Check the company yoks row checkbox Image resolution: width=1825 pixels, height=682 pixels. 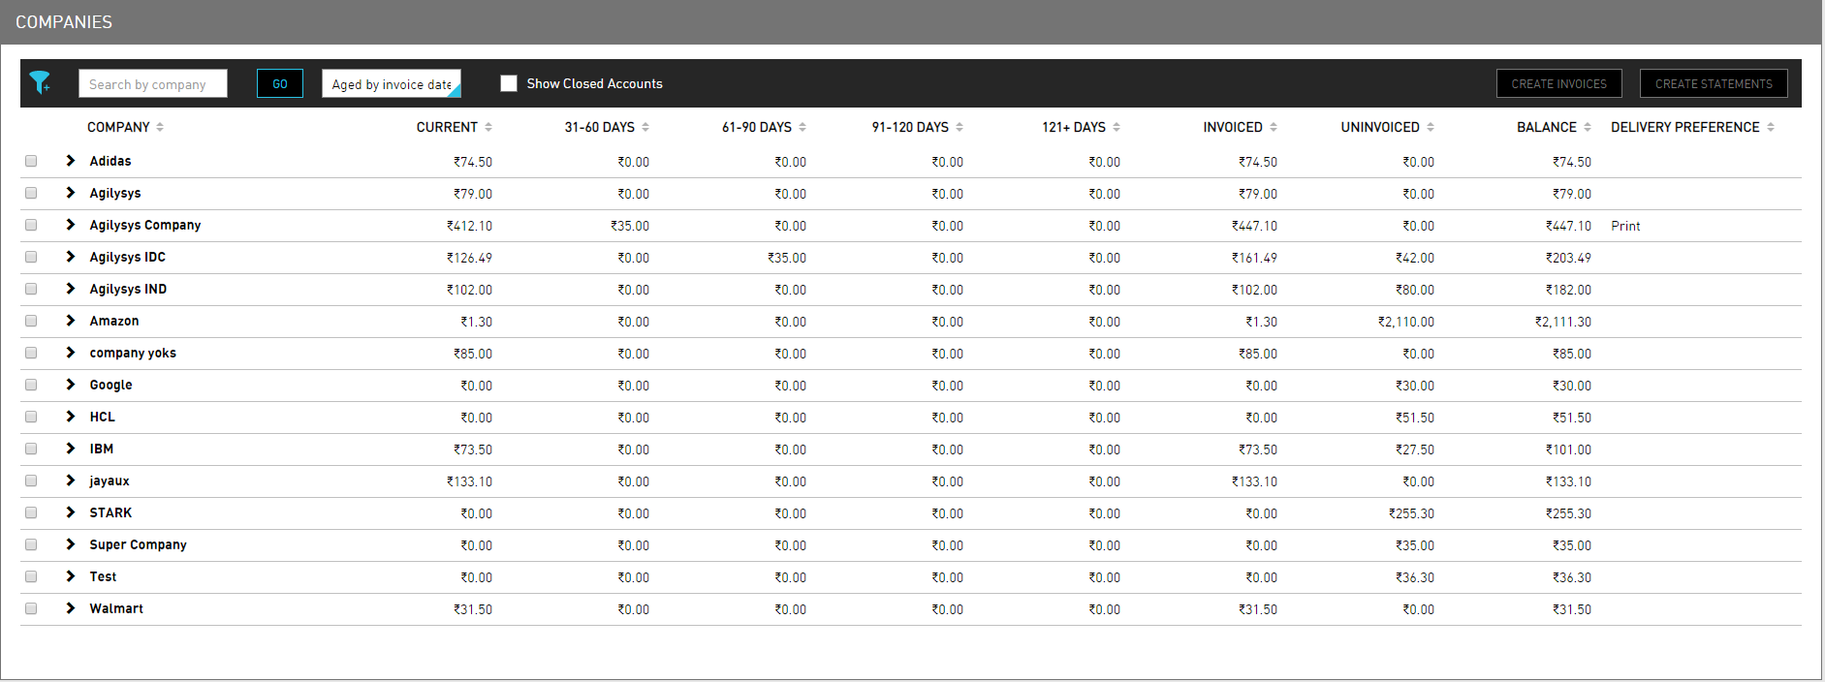click(31, 353)
